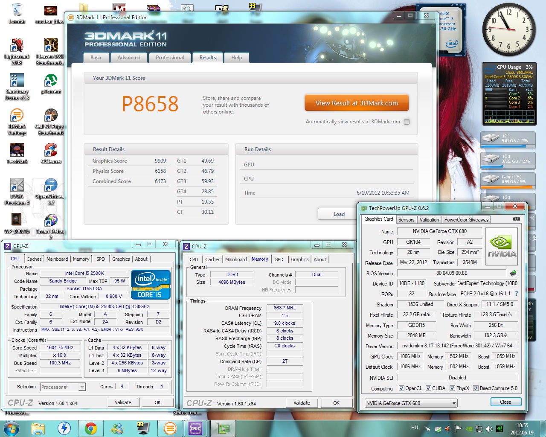This screenshot has height=437, width=546.
Task: Open the Sensors tab in GPU-Z
Action: (406, 220)
